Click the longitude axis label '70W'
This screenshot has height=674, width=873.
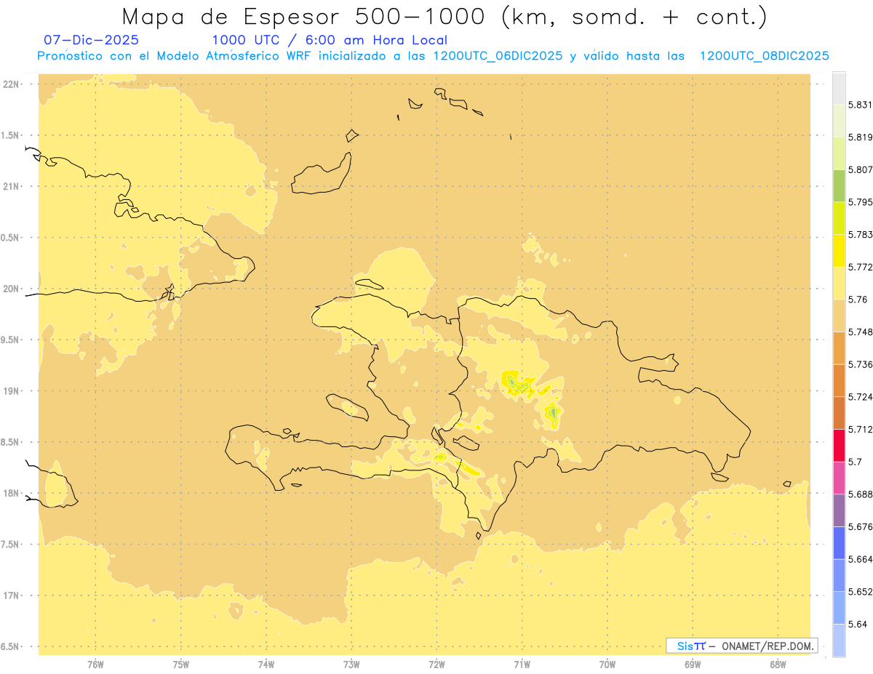tap(607, 664)
